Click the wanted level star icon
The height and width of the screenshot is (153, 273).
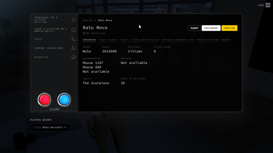tap(87, 33)
